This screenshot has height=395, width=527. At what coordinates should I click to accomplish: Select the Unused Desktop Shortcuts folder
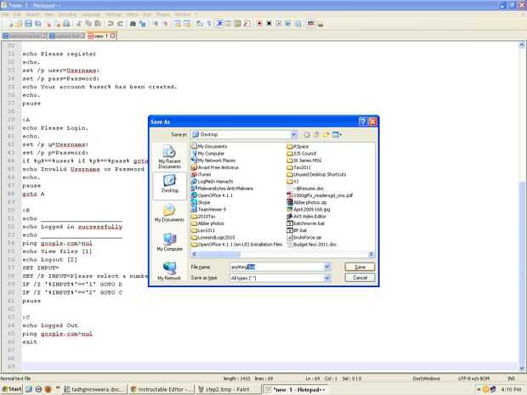[316, 174]
